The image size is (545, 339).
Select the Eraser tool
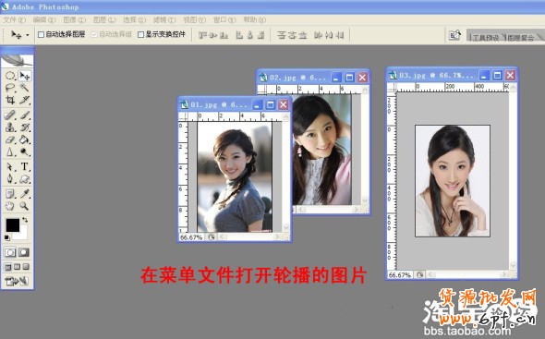pos(10,139)
